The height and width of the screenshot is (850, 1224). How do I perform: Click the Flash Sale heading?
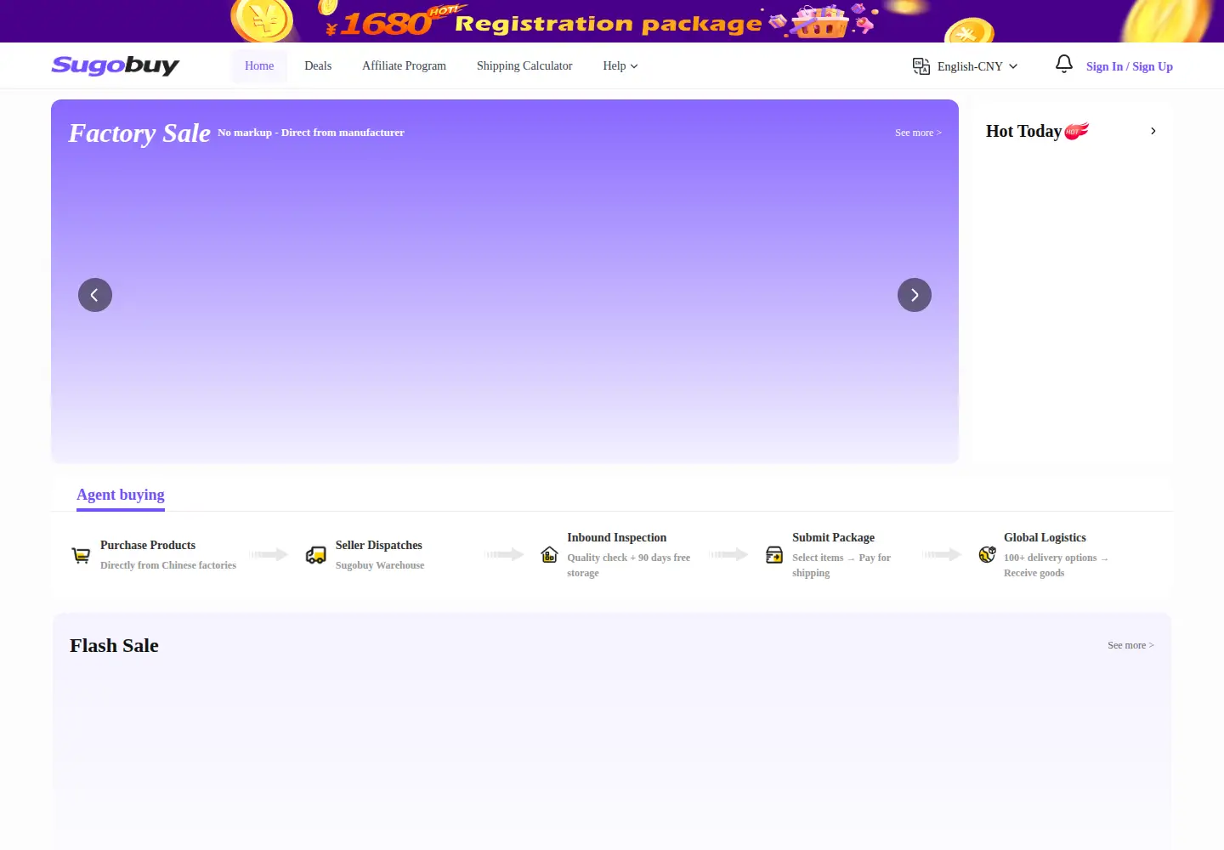coord(114,645)
